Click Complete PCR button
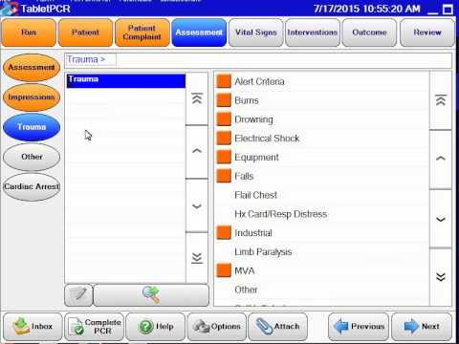The width and height of the screenshot is (459, 344). point(94,327)
